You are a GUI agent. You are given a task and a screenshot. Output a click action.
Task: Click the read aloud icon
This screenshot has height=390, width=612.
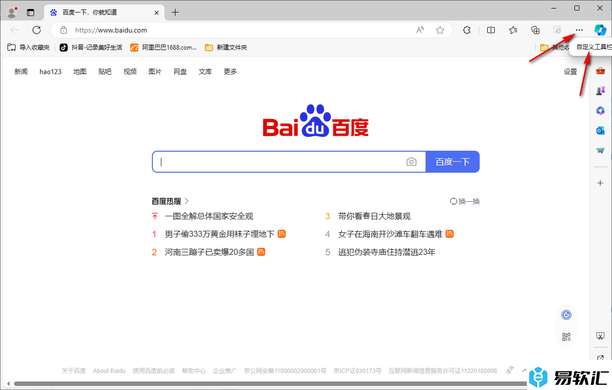tap(420, 30)
